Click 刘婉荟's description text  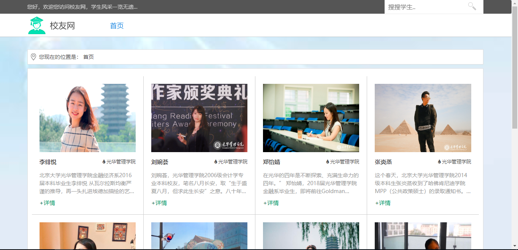(199, 183)
